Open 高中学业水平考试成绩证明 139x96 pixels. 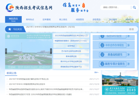(71, 62)
